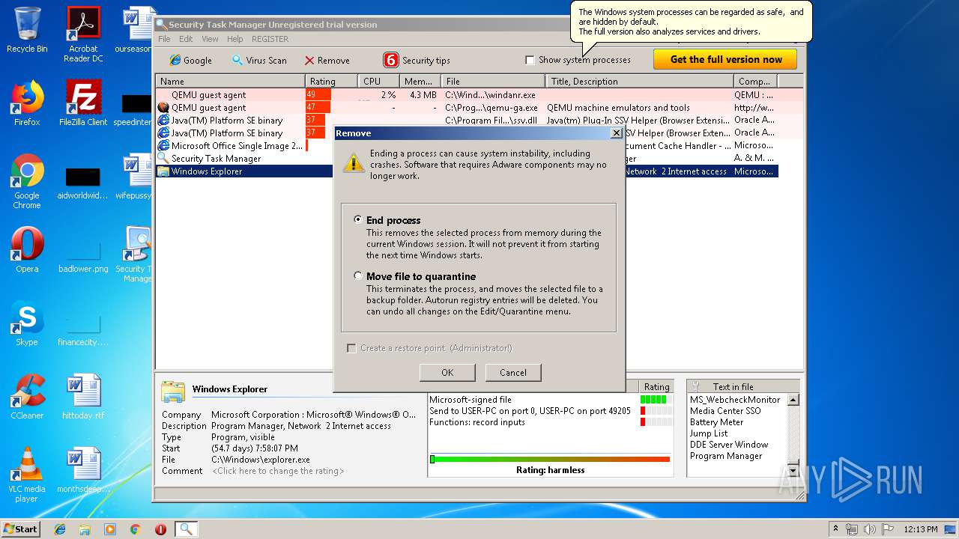Open the Edit menu
The image size is (959, 539).
click(186, 39)
